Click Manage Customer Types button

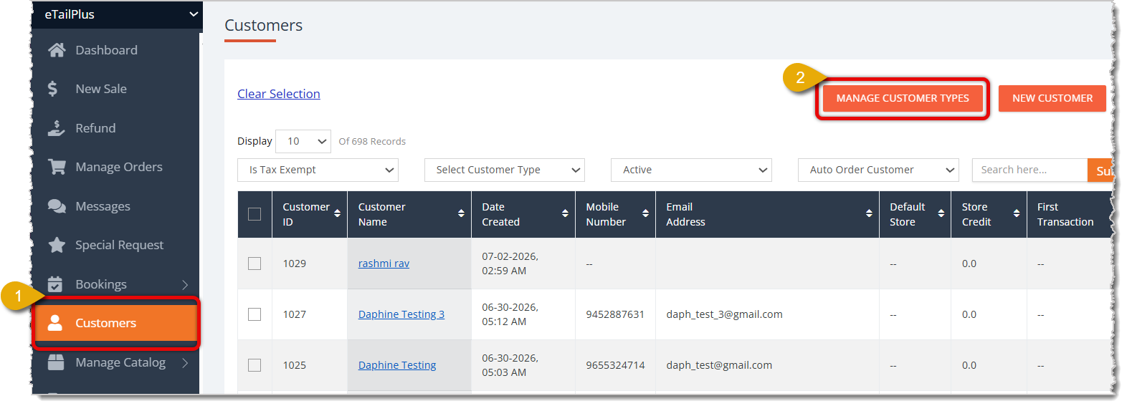pyautogui.click(x=903, y=98)
